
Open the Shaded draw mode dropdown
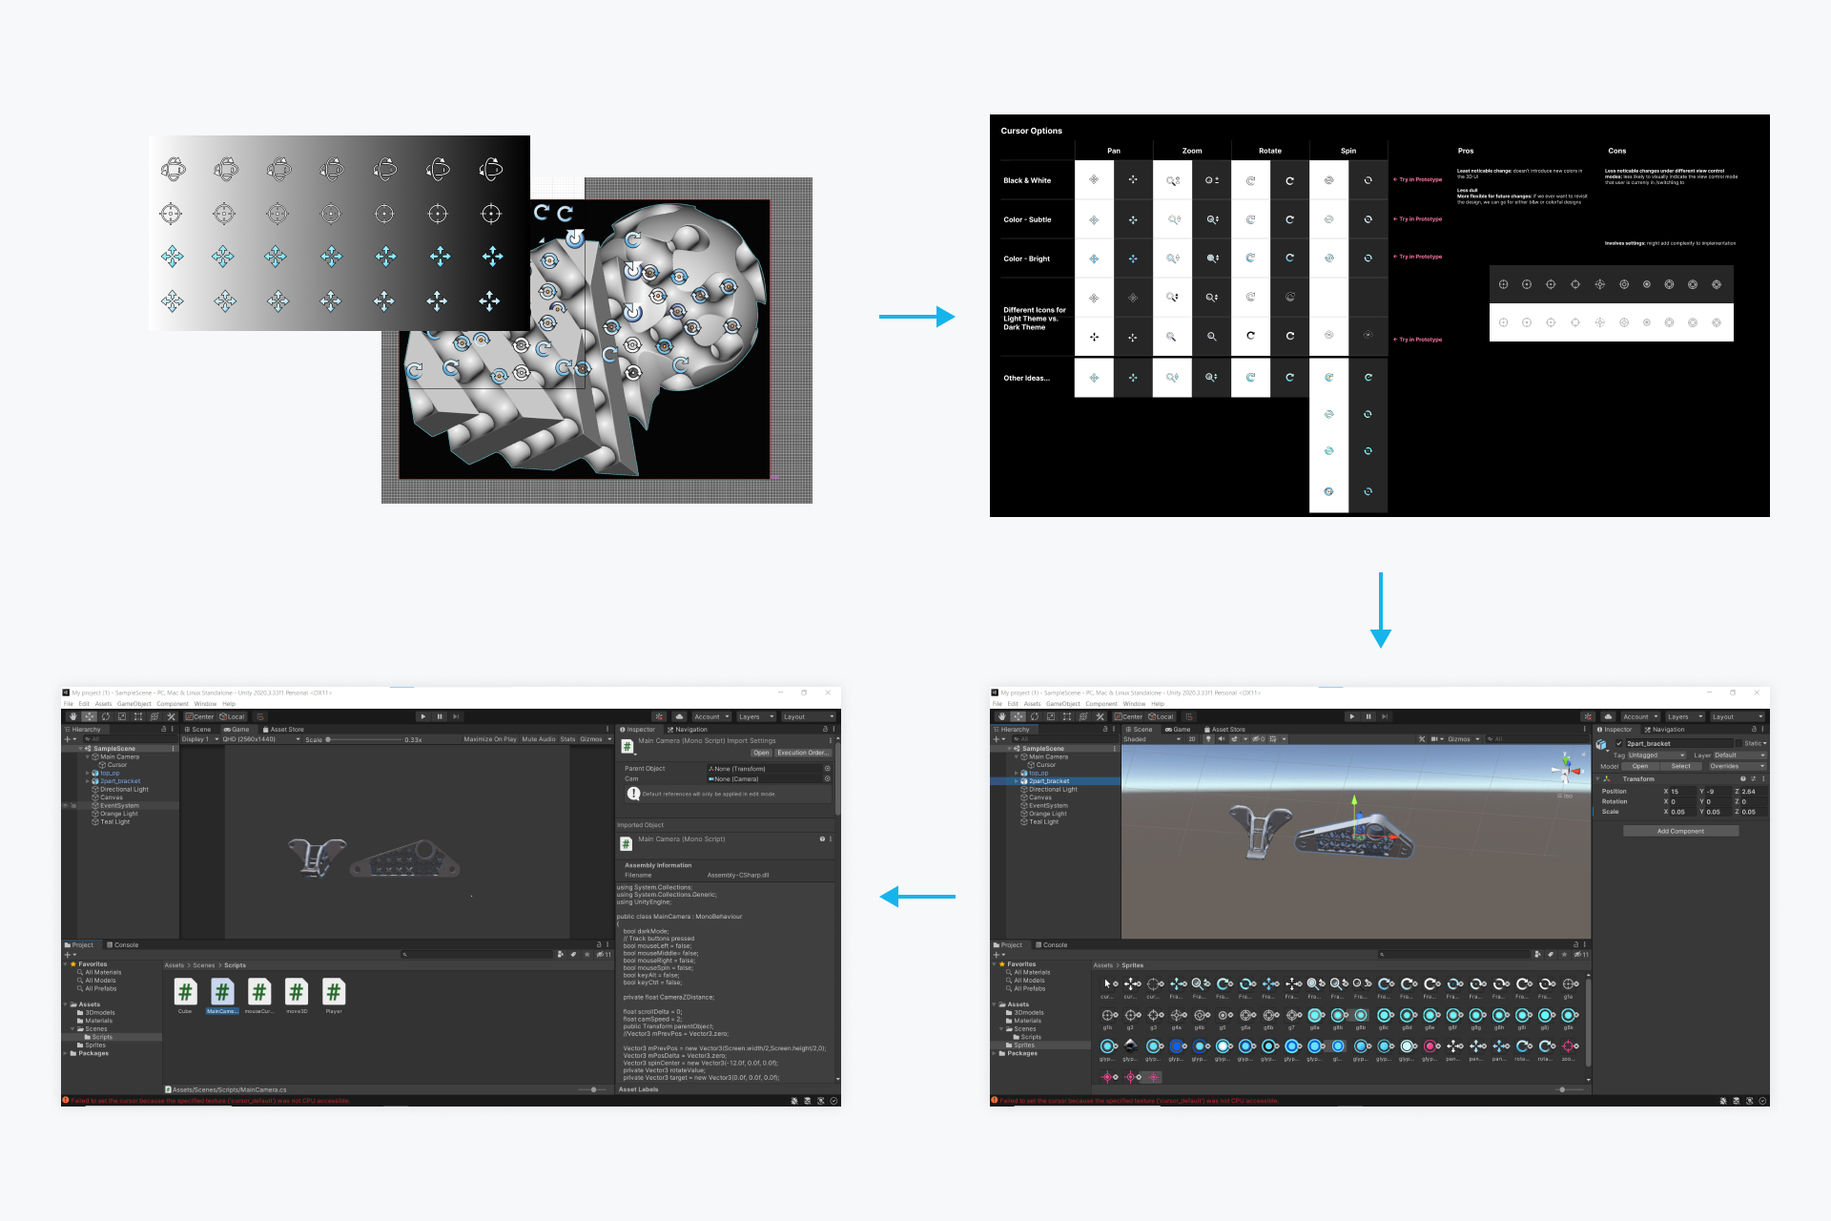coord(1151,739)
